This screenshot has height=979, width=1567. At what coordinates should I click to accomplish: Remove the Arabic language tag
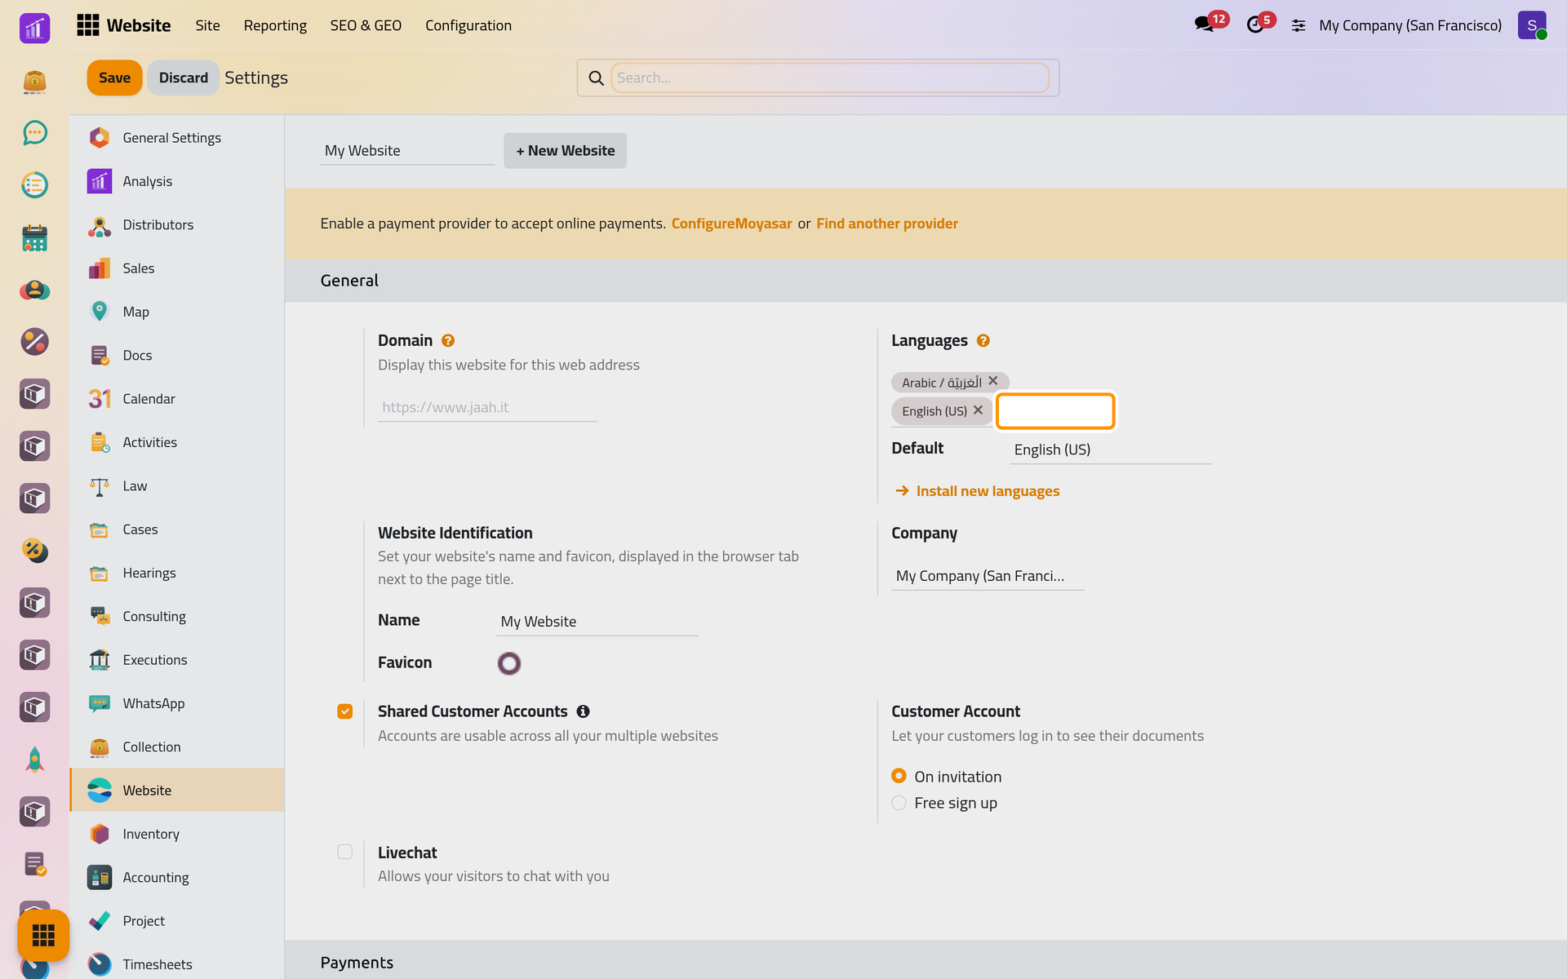[x=993, y=381]
